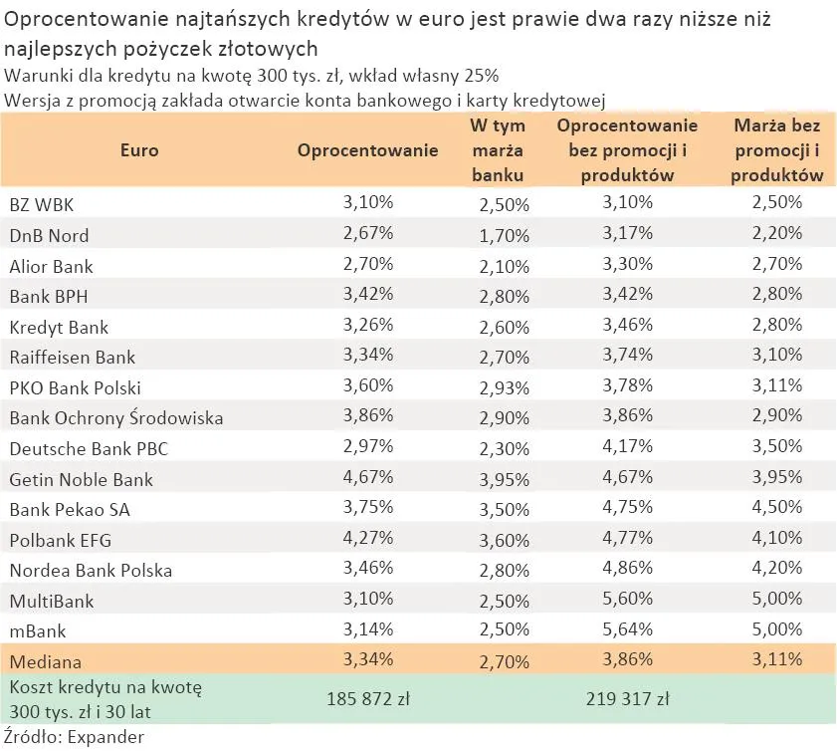Click the mBank 5,64% cell
This screenshot has width=837, height=751.
click(x=627, y=629)
